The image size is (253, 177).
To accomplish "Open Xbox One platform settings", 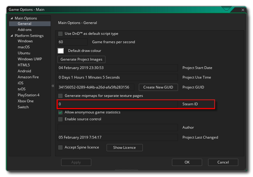I will (26, 101).
